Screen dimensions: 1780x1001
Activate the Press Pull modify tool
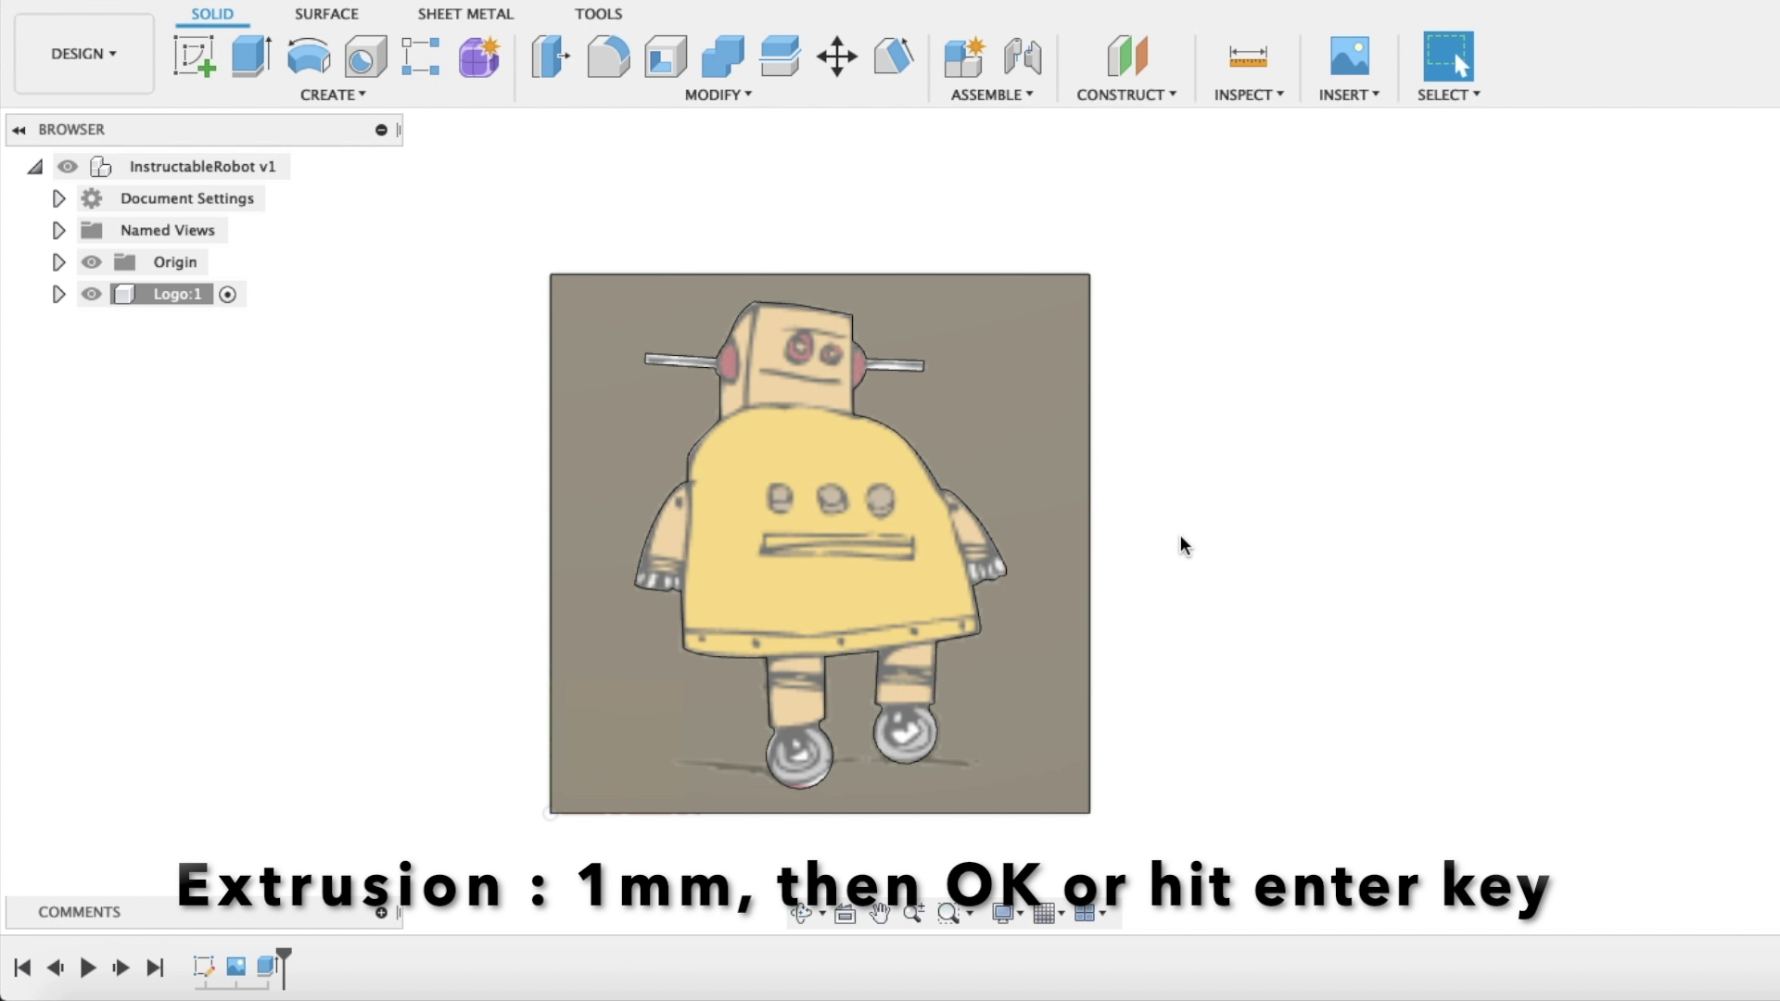click(x=550, y=56)
